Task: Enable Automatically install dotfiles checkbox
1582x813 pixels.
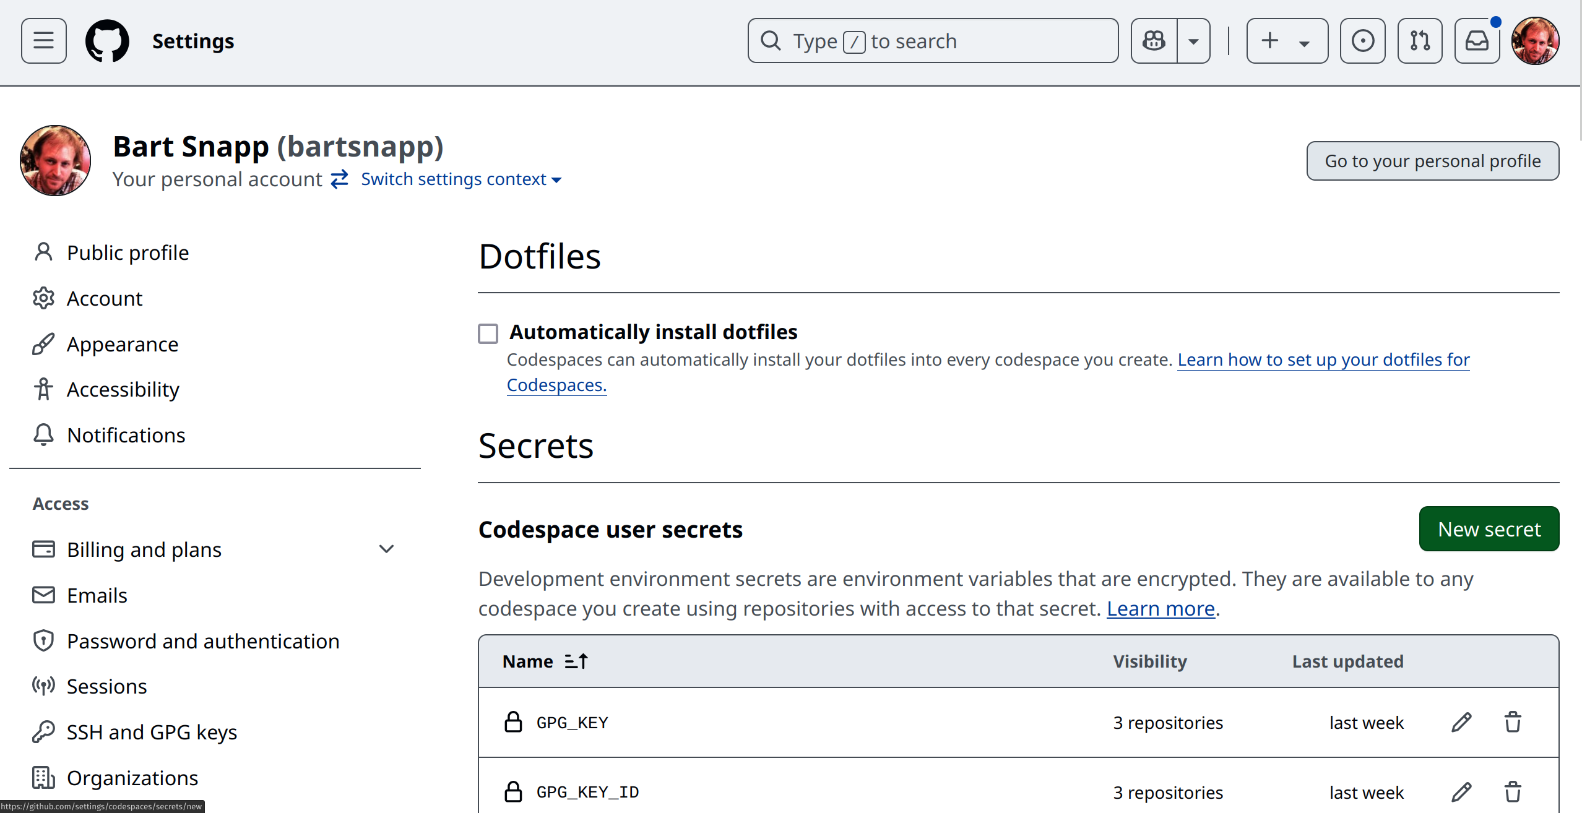Action: tap(488, 333)
